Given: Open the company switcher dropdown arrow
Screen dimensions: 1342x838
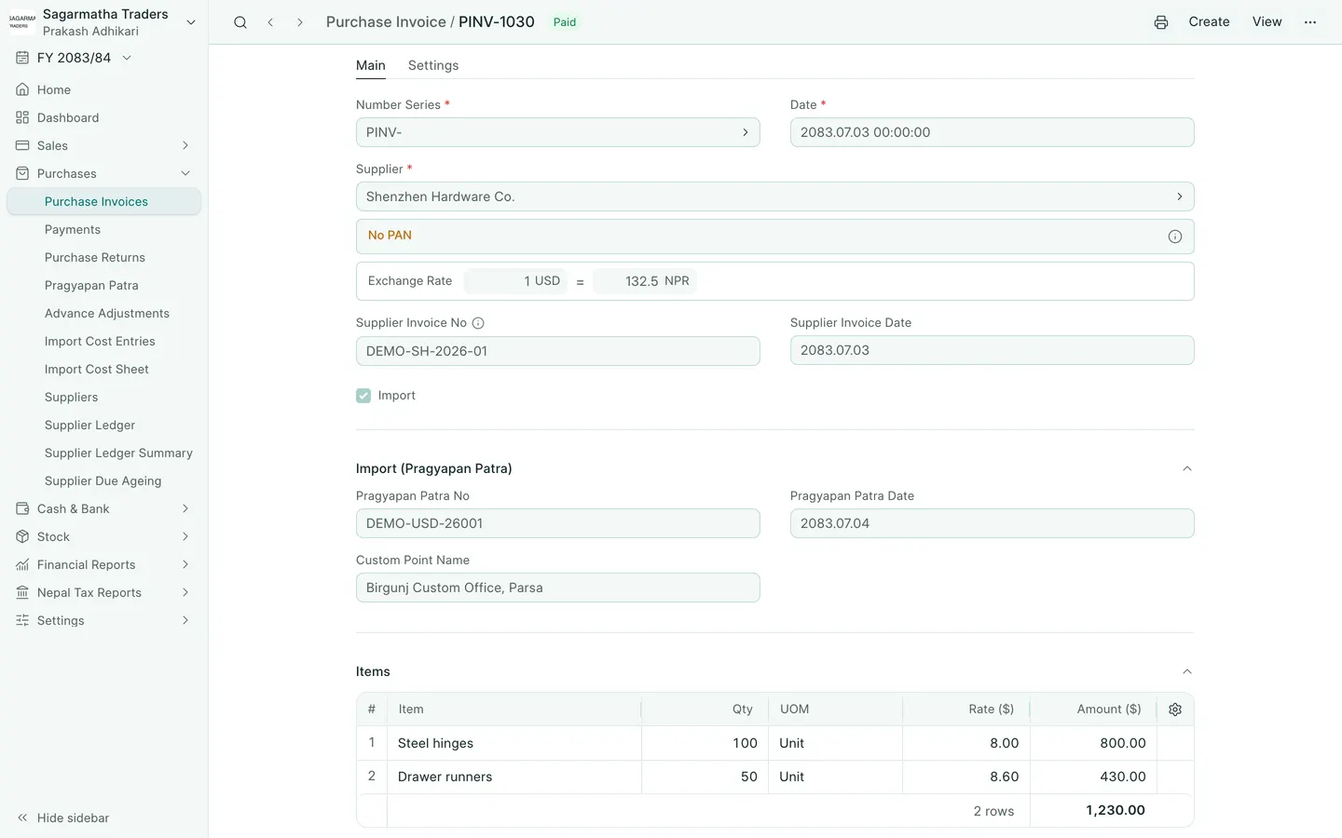Looking at the screenshot, I should [x=191, y=22].
